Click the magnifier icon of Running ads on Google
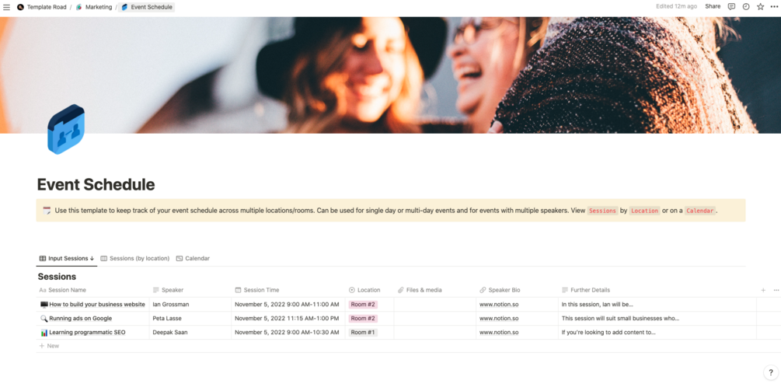Image resolution: width=781 pixels, height=384 pixels. tap(44, 318)
